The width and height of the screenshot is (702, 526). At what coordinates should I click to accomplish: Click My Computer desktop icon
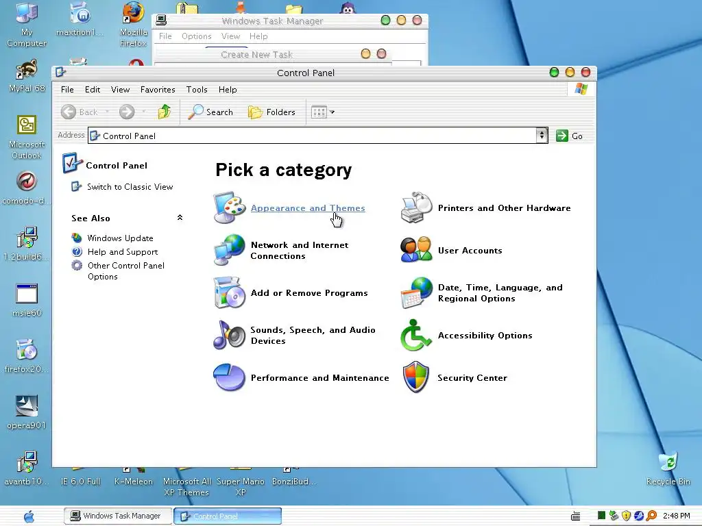(x=27, y=24)
